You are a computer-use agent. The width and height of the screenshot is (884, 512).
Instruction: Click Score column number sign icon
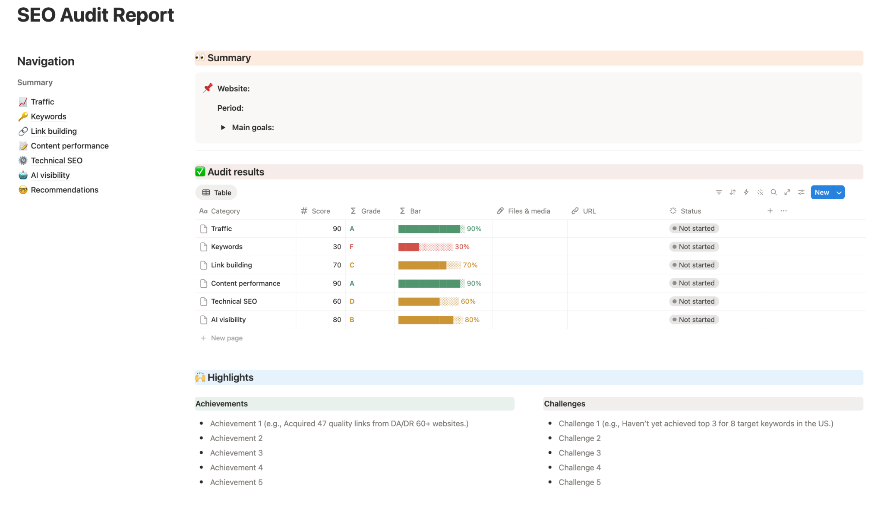[x=304, y=211]
